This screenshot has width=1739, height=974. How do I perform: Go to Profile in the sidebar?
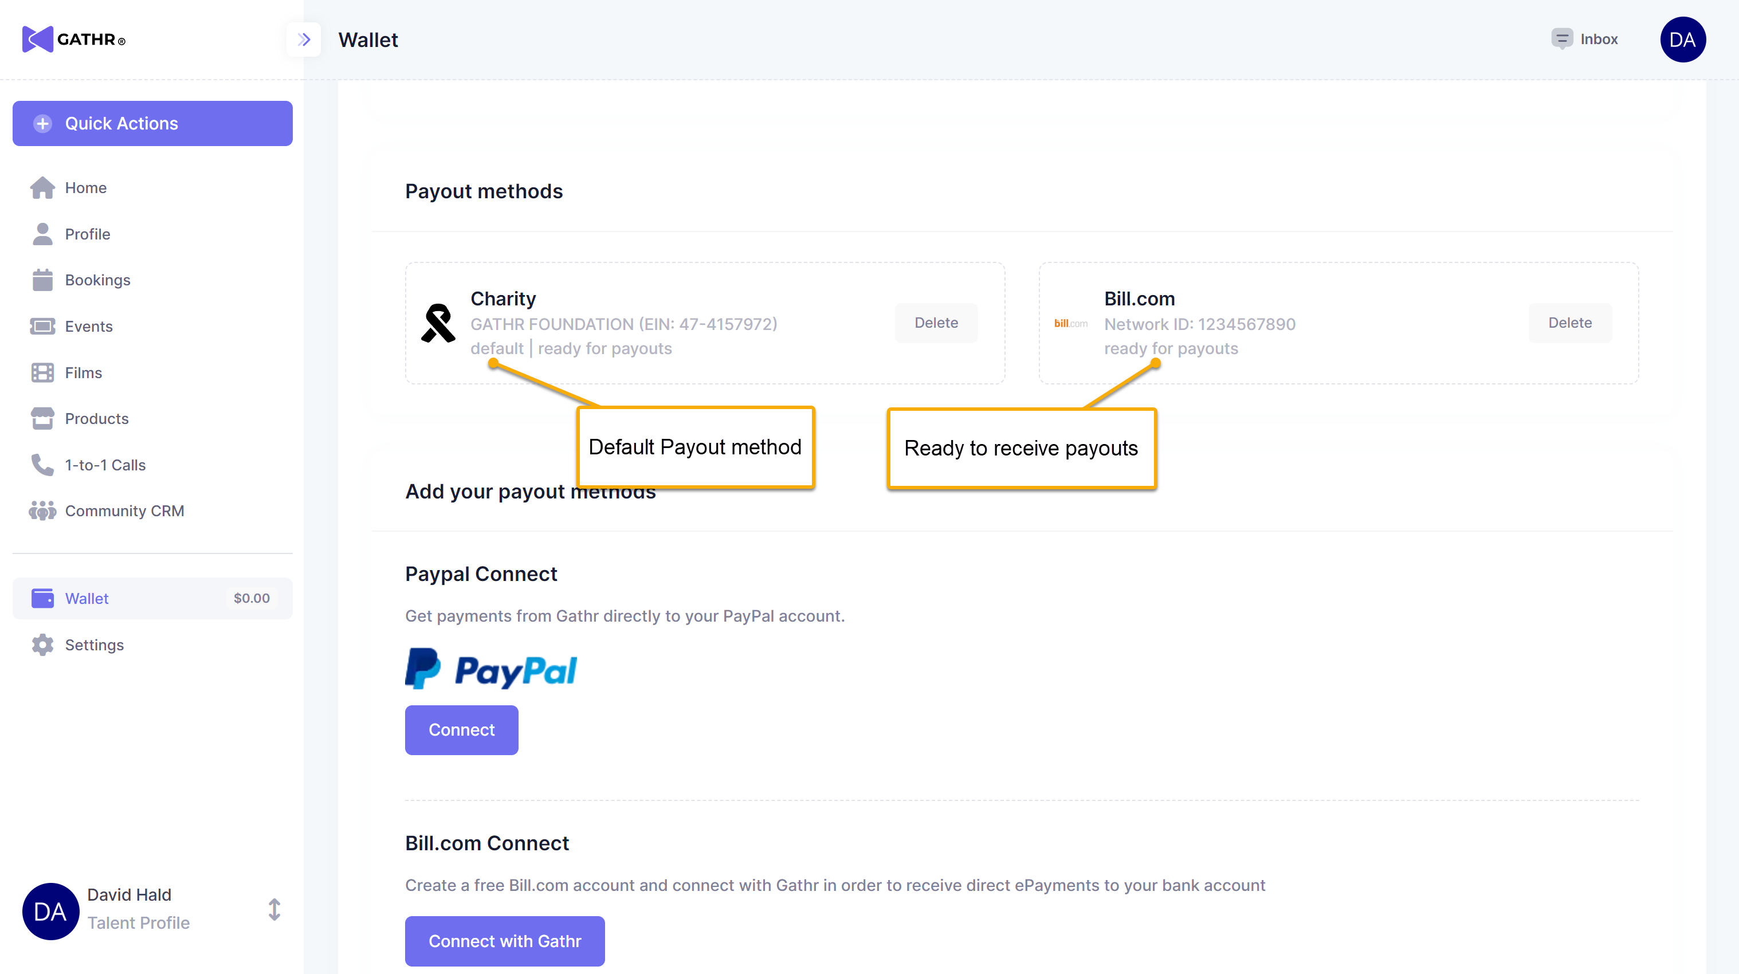click(x=87, y=234)
